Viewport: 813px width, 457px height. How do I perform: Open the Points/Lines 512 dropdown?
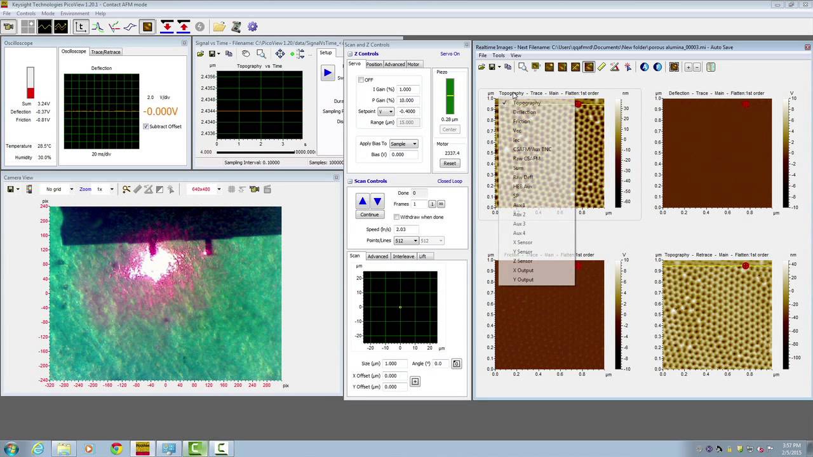click(406, 241)
